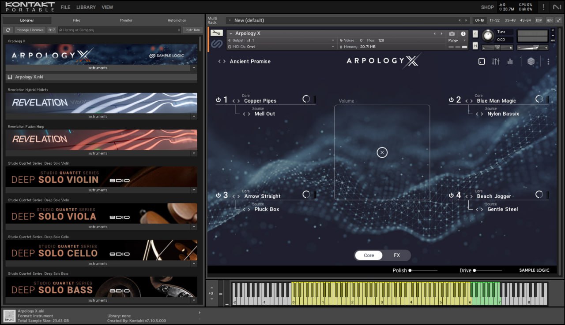Viewport: 565px width, 325px height.
Task: Open the three-dot options menu in Arpology X
Action: pyautogui.click(x=548, y=62)
